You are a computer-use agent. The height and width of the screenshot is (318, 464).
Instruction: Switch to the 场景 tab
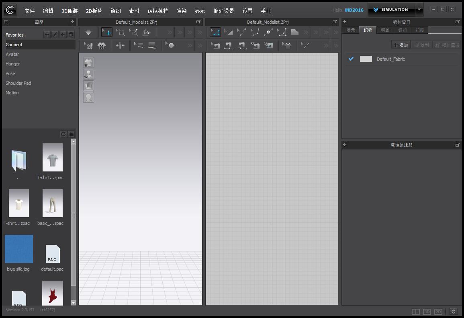pyautogui.click(x=351, y=30)
